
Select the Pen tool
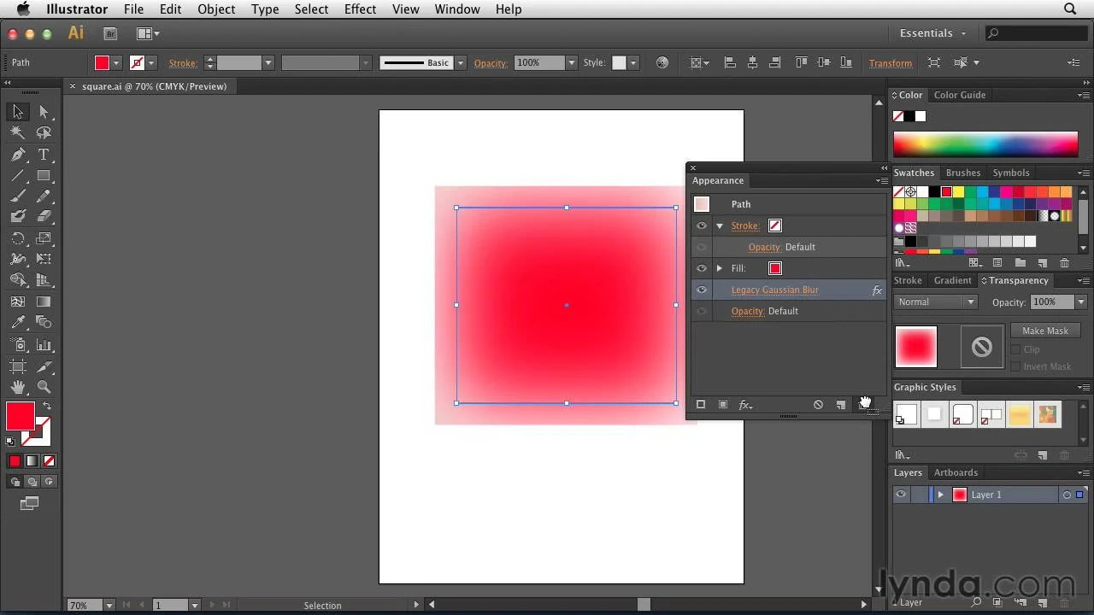(18, 155)
